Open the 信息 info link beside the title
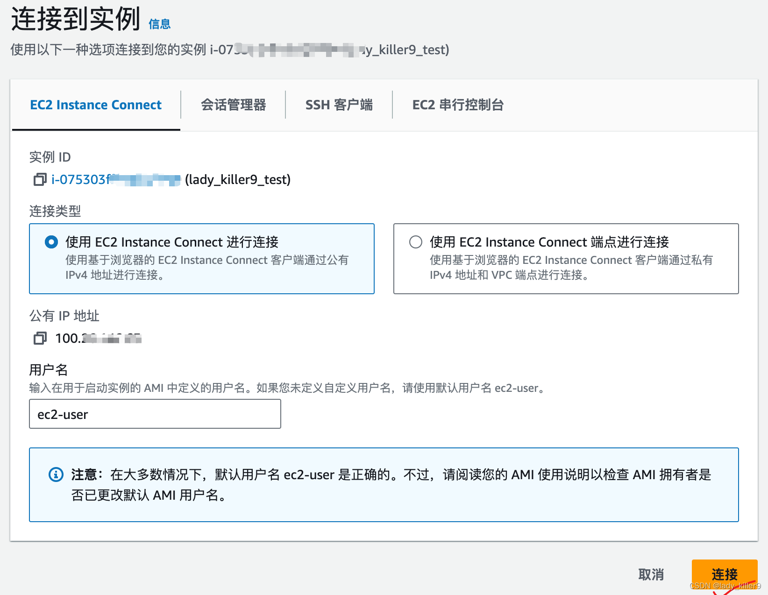The width and height of the screenshot is (768, 595). [159, 24]
